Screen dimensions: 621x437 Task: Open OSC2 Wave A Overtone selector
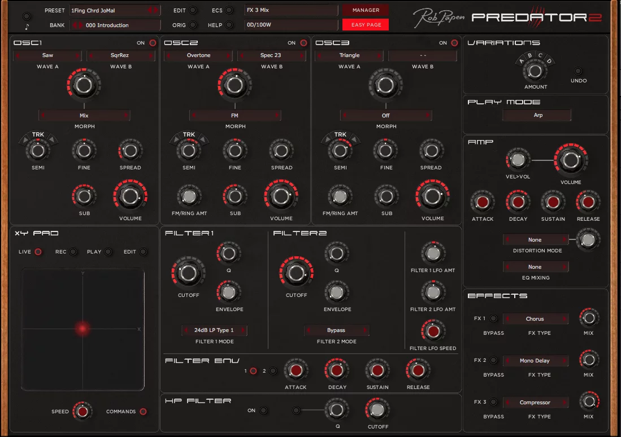[x=198, y=55]
